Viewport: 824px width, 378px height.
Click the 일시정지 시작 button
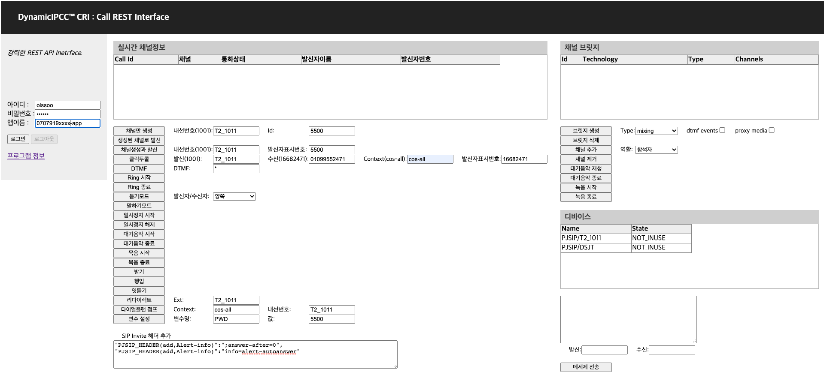[x=139, y=215]
